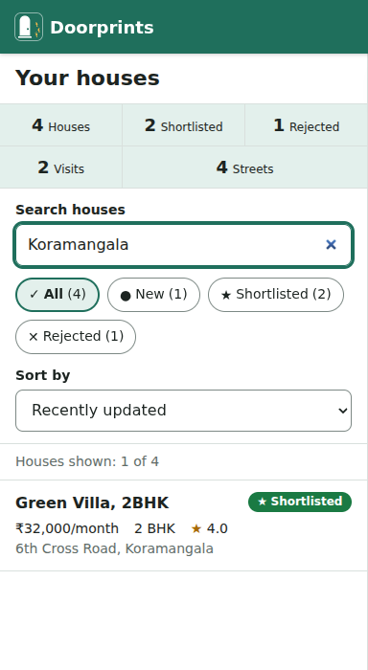This screenshot has width=368, height=670.
Task: Open the Green Villa, 2BHK listing
Action: click(184, 525)
